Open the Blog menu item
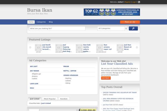Screen dimensions: 167x111 pyautogui.click(x=51, y=22)
